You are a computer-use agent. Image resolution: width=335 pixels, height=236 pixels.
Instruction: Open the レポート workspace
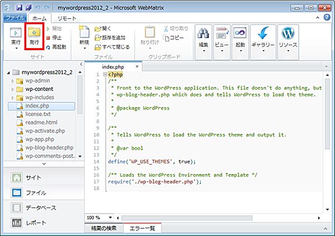pos(44,223)
